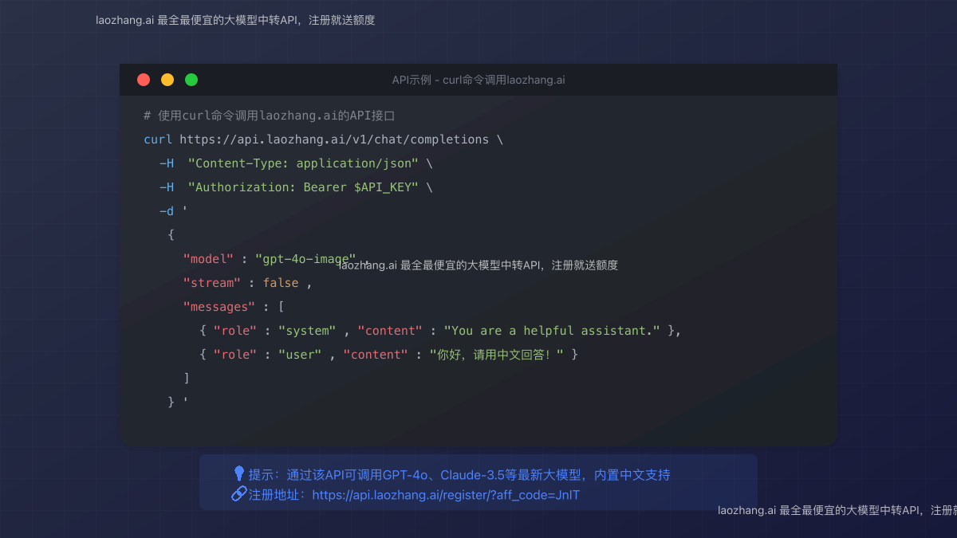The height and width of the screenshot is (538, 957).
Task: Select the Content-Type application/json header string
Action: click(303, 163)
